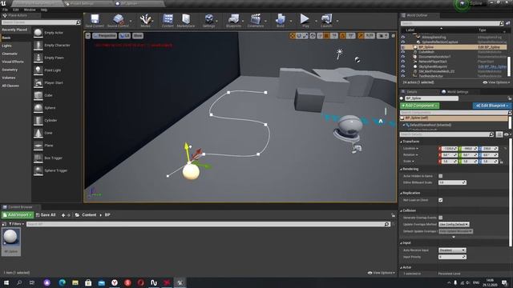Image resolution: width=513 pixels, height=288 pixels.
Task: Pick the Cube shape icon
Action: click(x=38, y=95)
